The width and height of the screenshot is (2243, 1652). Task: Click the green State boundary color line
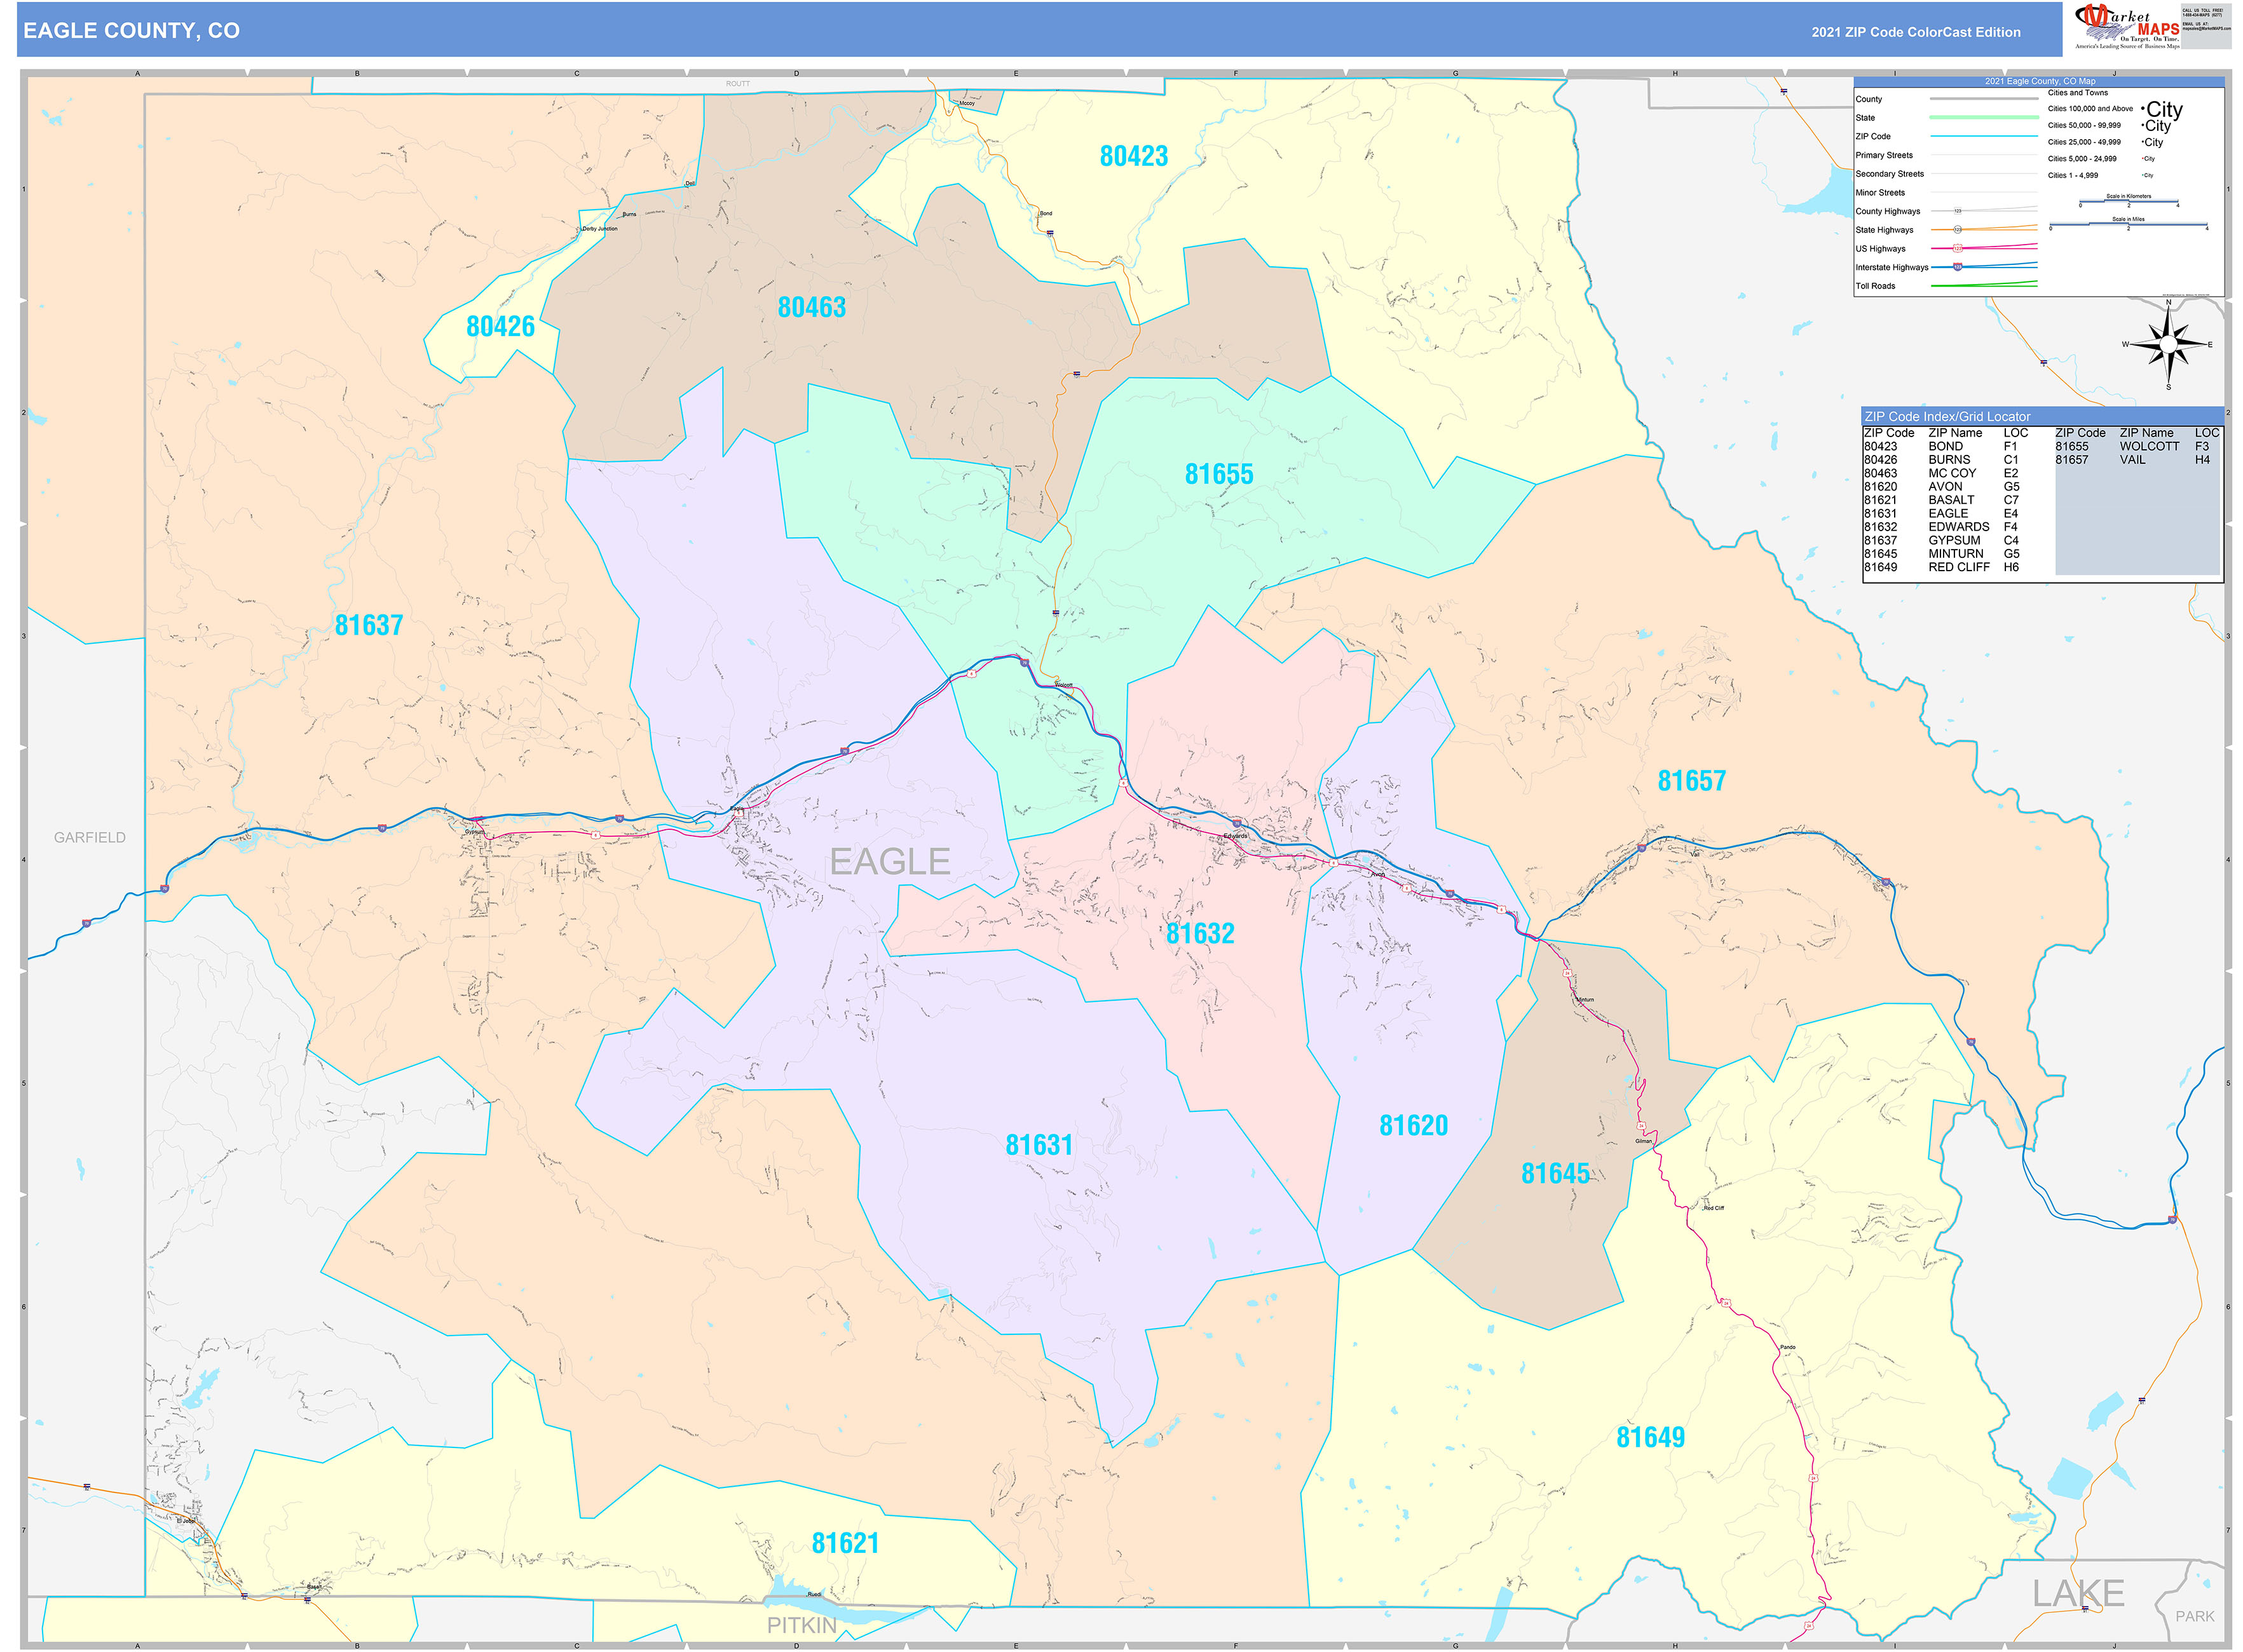click(x=1985, y=118)
